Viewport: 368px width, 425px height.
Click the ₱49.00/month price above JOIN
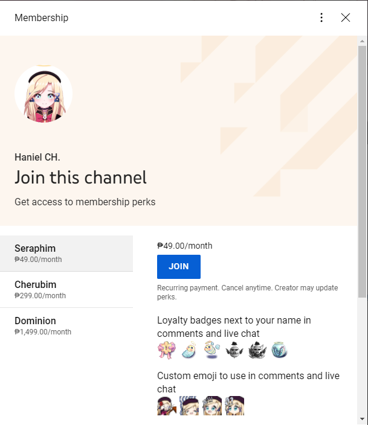coord(185,246)
